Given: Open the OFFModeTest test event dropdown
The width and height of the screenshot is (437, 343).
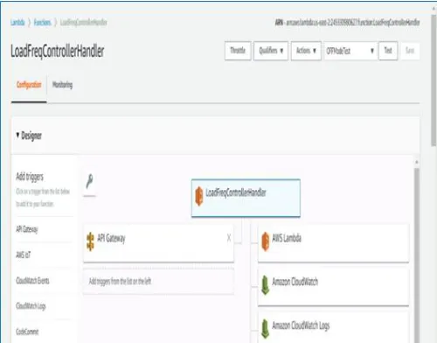Looking at the screenshot, I should pyautogui.click(x=350, y=51).
